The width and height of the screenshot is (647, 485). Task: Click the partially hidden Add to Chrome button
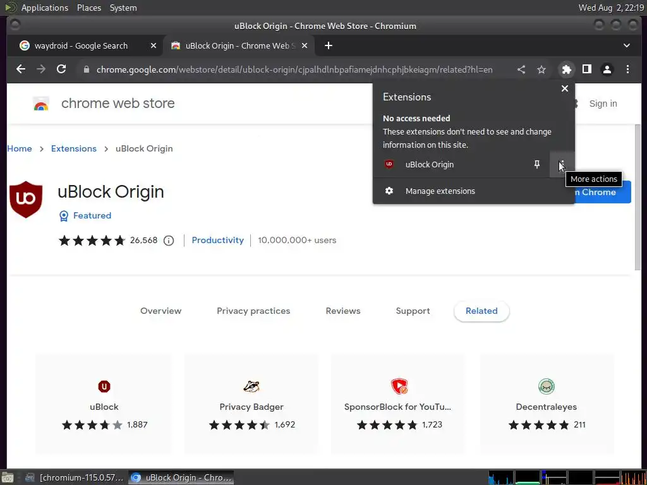pyautogui.click(x=602, y=192)
